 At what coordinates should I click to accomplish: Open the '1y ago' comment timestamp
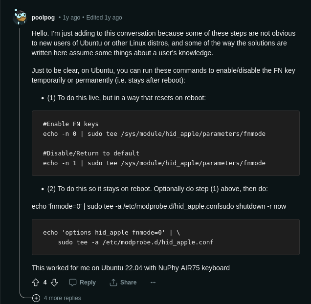pyautogui.click(x=71, y=18)
